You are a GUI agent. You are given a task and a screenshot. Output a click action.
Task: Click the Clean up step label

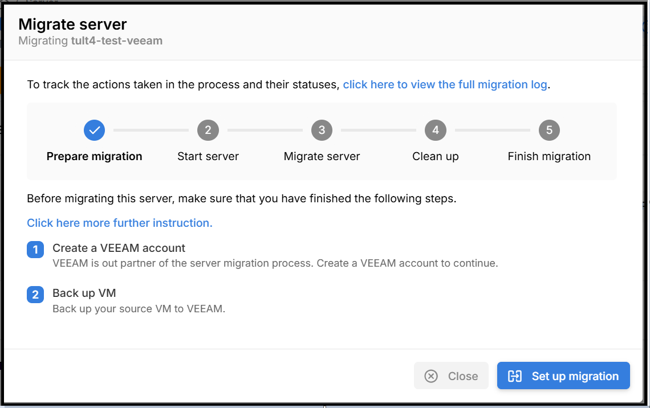[x=436, y=156]
